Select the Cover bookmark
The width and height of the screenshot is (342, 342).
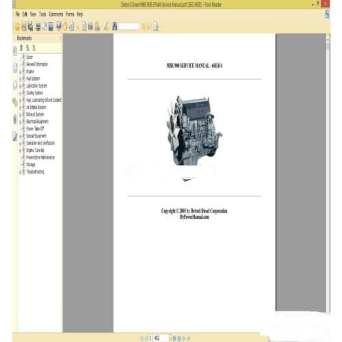(x=29, y=57)
